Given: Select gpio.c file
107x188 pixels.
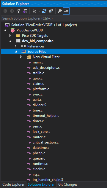Looking at the screenshot, I should click(37, 78).
